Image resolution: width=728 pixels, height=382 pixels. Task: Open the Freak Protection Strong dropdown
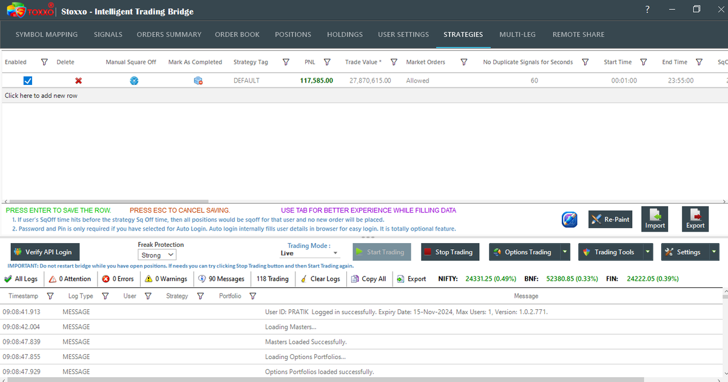157,255
